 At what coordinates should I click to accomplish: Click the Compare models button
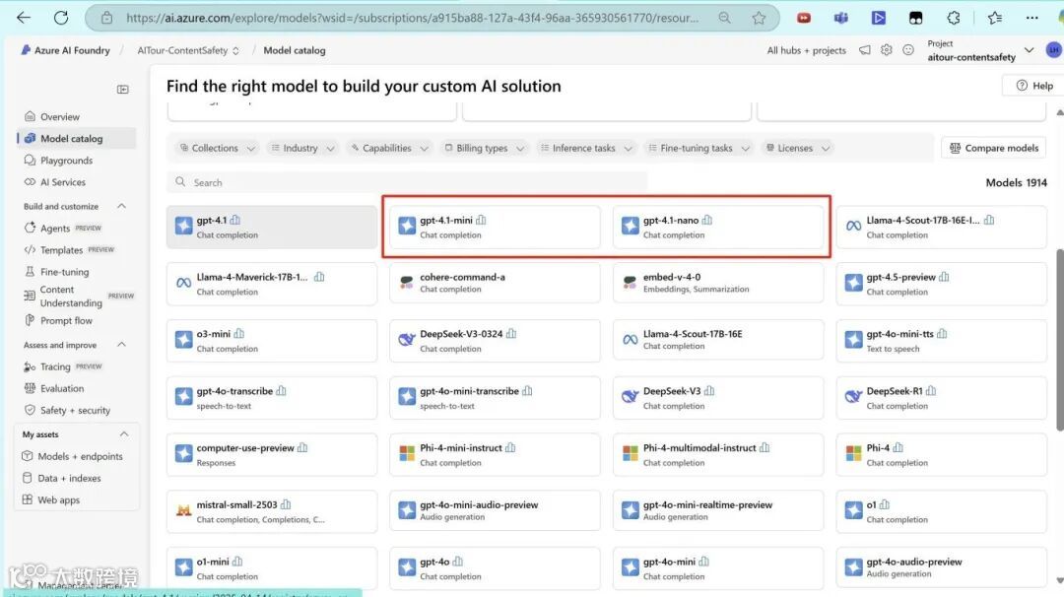coord(993,148)
